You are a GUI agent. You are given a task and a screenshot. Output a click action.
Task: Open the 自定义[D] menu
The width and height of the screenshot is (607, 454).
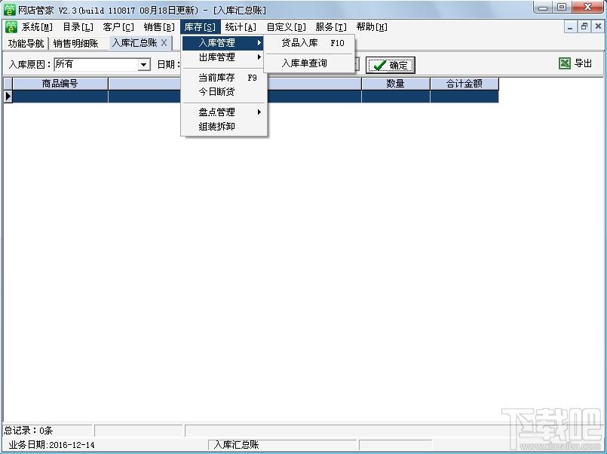coord(287,27)
